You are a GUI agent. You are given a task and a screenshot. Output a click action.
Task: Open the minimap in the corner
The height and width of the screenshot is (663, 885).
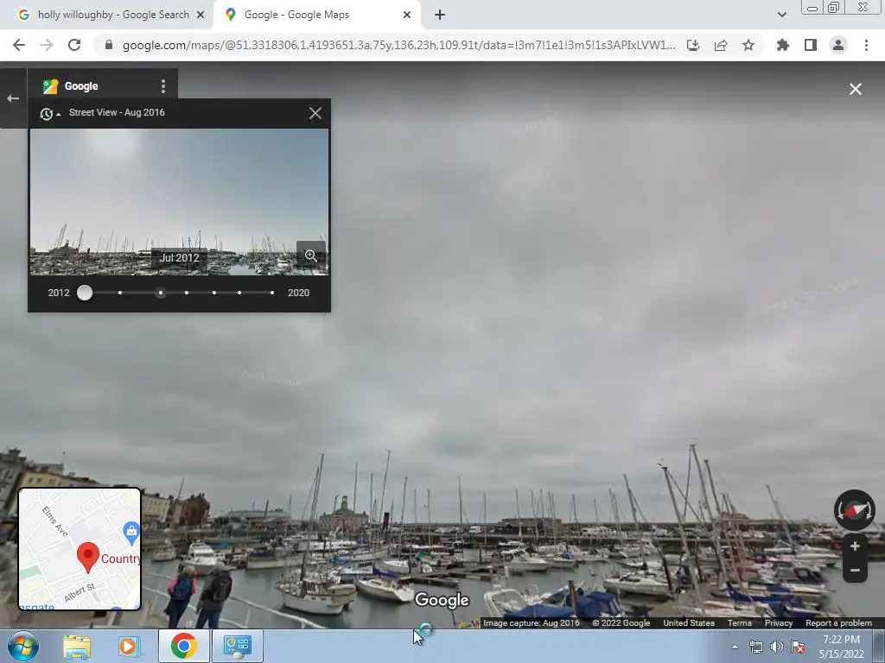[x=80, y=549]
